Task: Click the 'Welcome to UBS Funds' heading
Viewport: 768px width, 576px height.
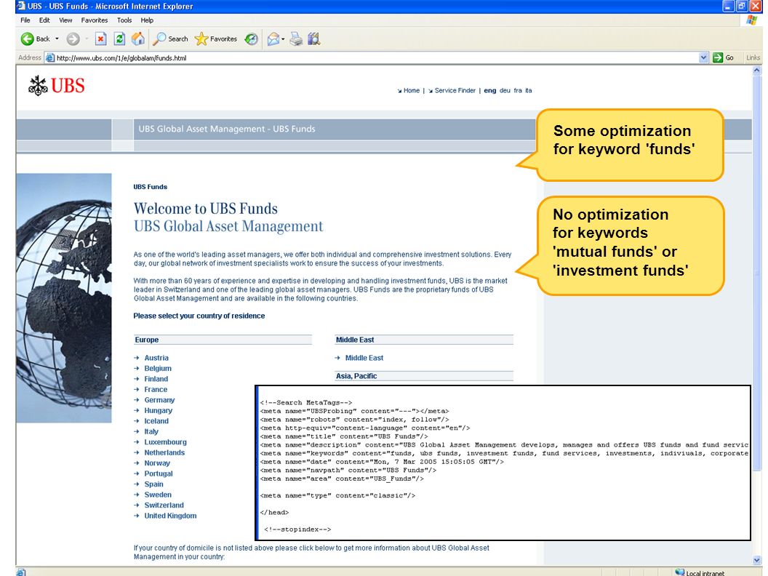Action: [206, 209]
